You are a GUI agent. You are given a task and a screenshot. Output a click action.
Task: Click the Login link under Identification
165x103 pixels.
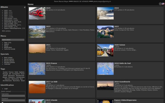point(6,89)
